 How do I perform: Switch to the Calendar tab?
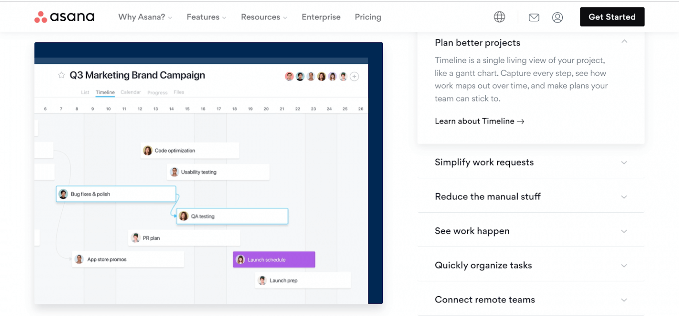(131, 92)
